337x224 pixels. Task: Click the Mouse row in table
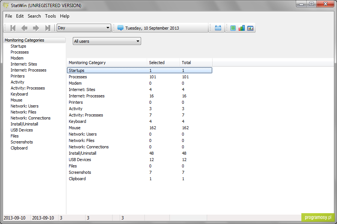click(x=140, y=128)
